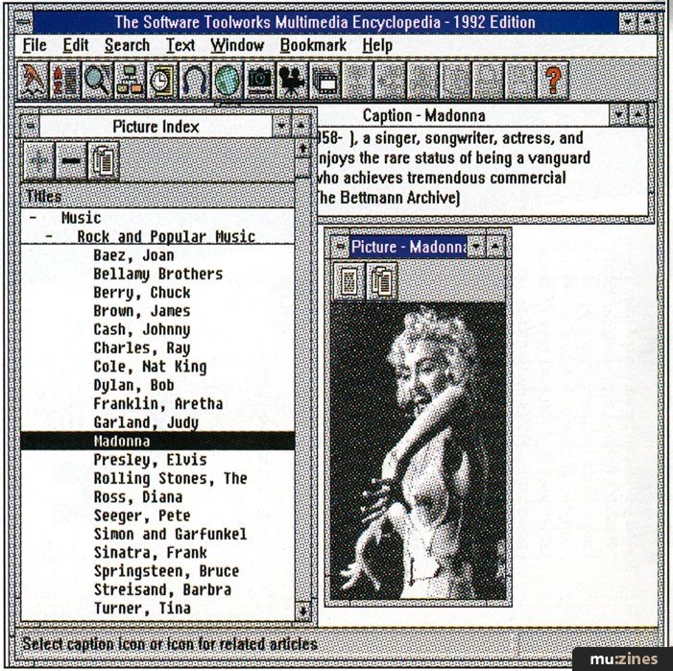Collapse the Music tree branch
The image size is (673, 671).
pos(33,218)
